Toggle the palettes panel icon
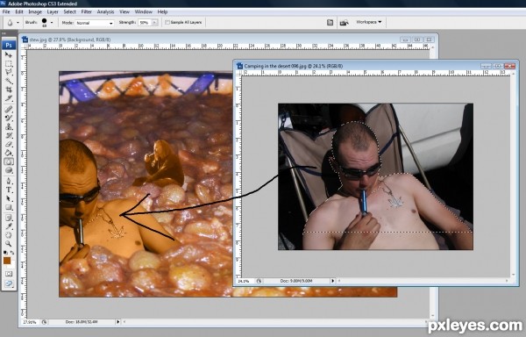Viewport: 526px width, 337px height. tap(331, 23)
